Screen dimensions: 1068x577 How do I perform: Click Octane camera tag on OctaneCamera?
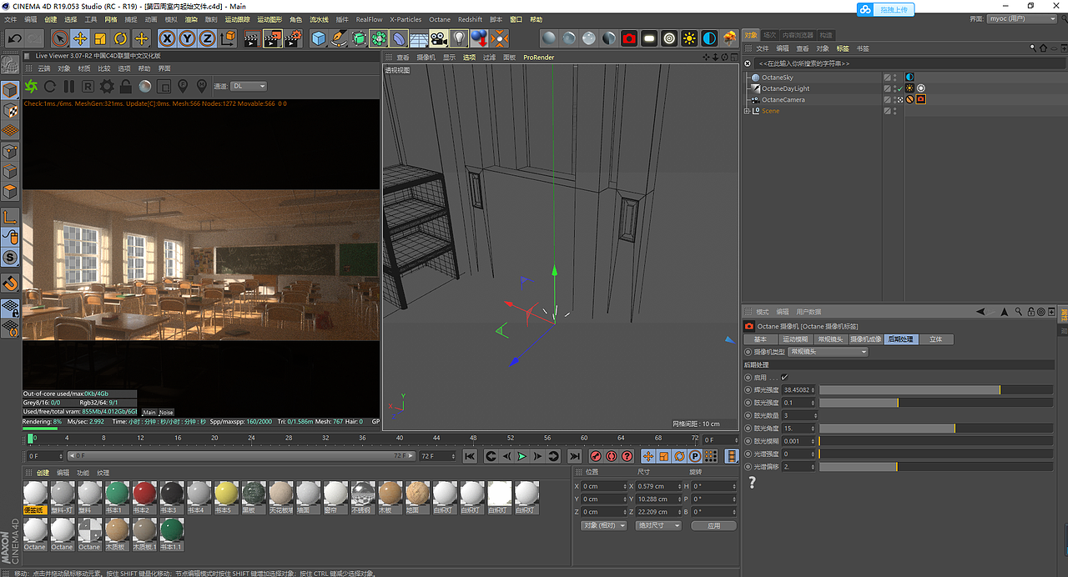click(x=920, y=99)
